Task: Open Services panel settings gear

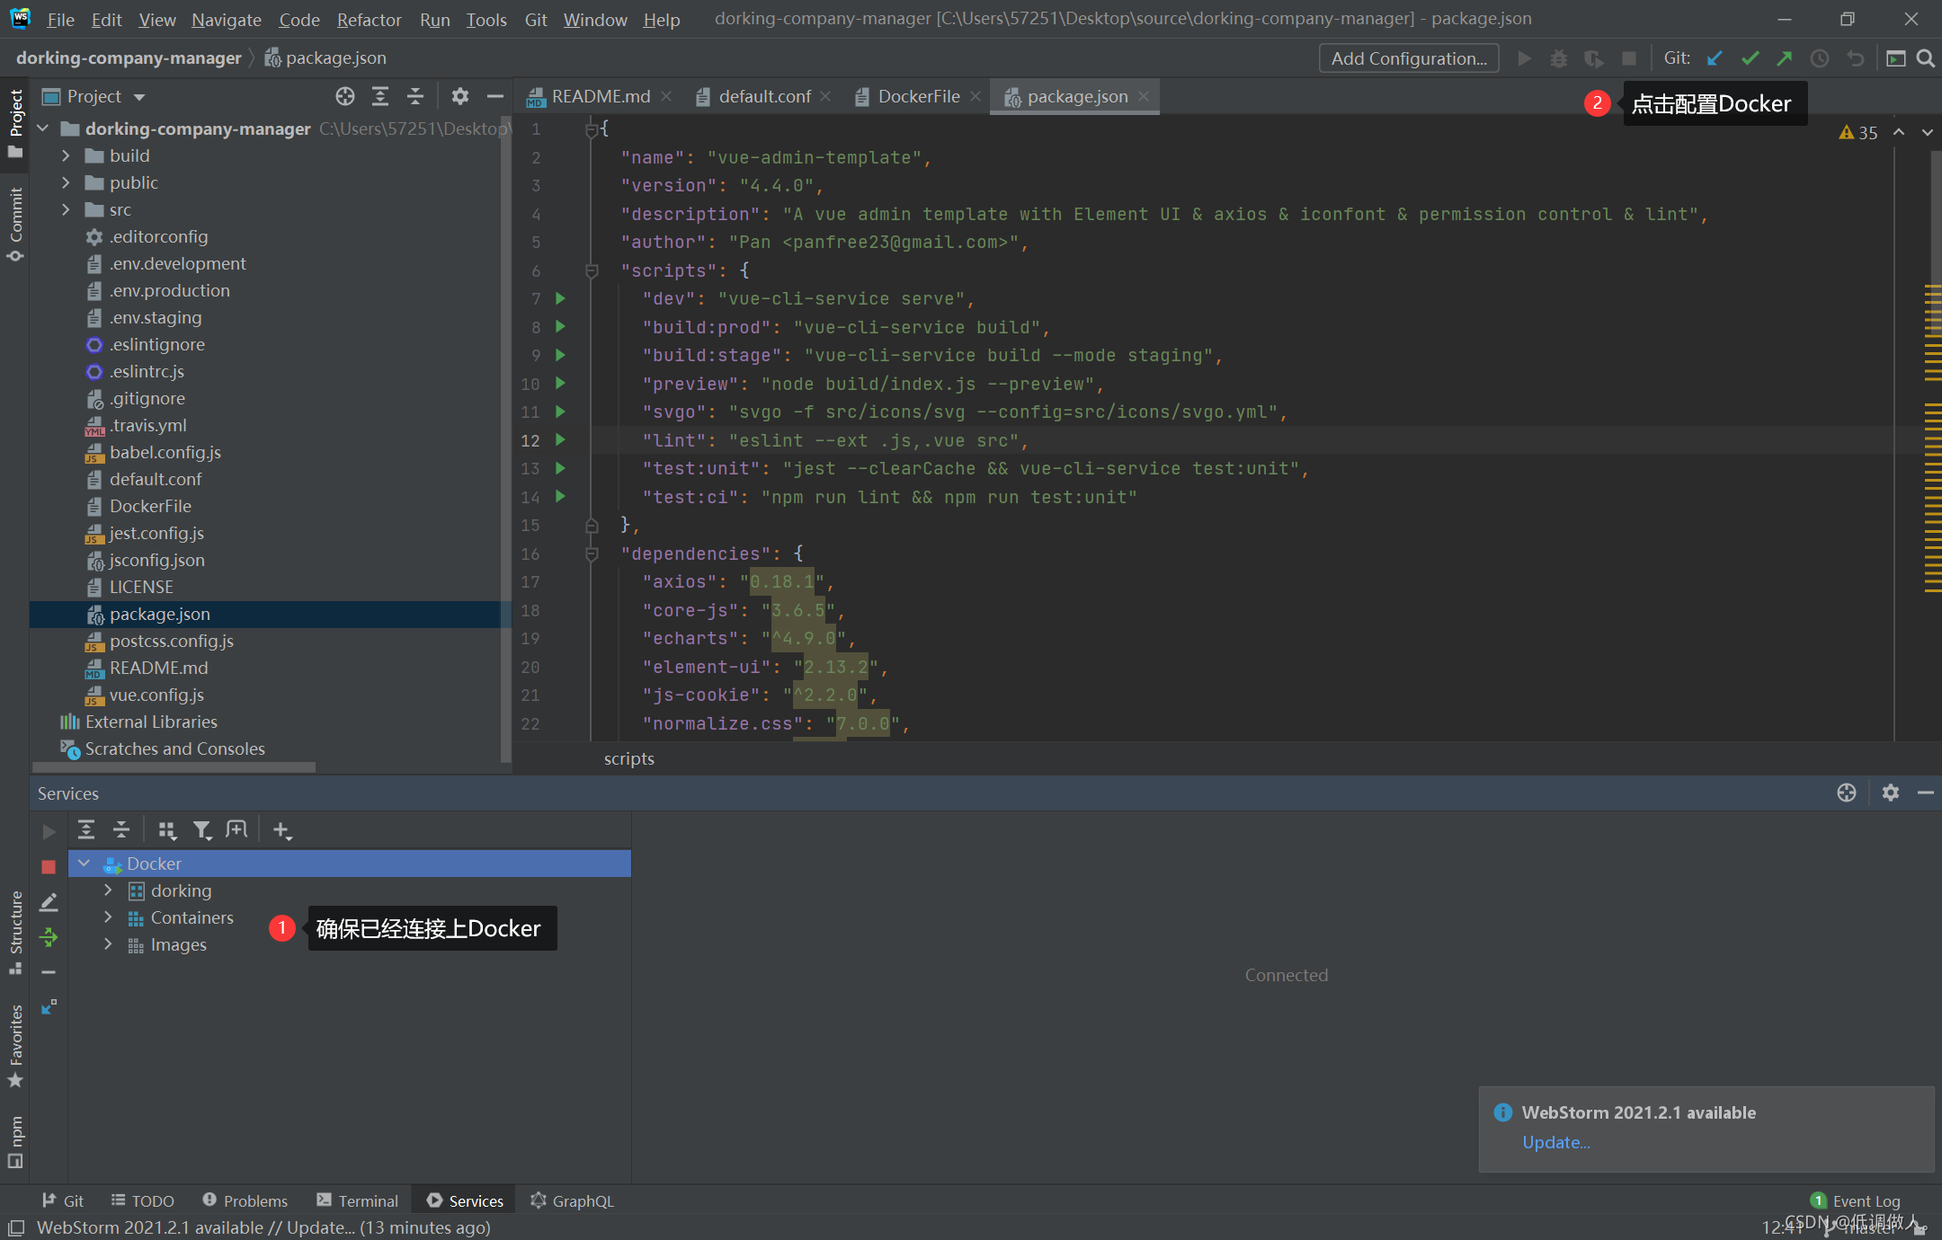Action: coord(1891,793)
